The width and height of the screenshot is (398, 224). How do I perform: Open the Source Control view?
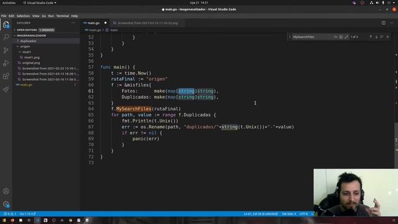[x=6, y=50]
